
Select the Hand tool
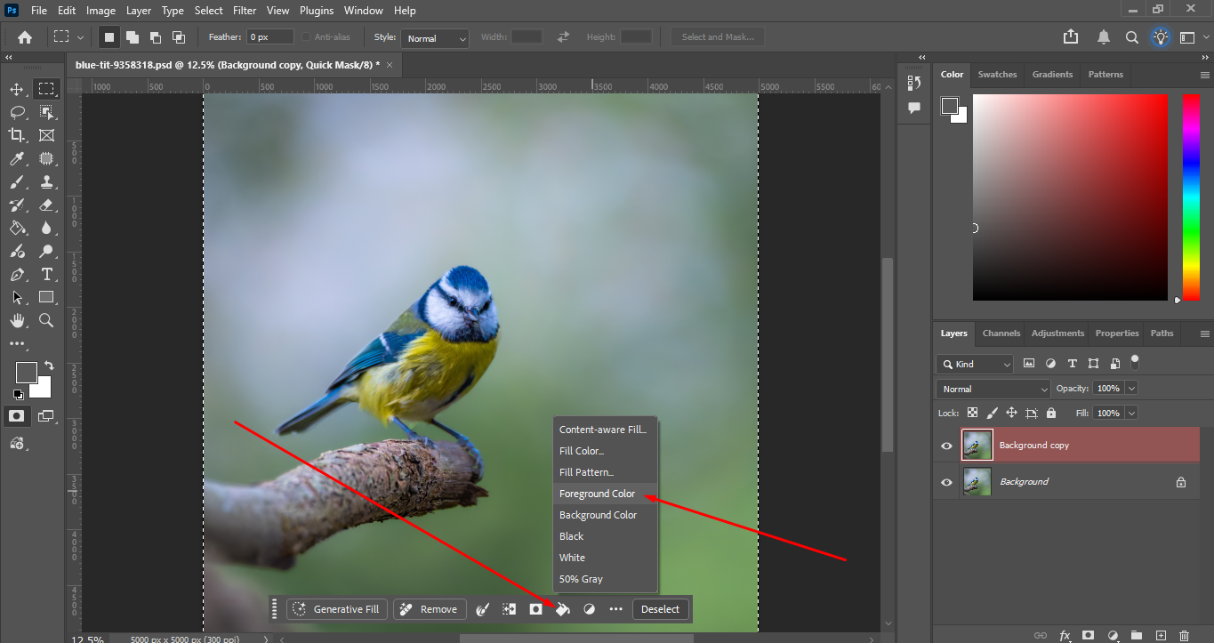click(18, 320)
